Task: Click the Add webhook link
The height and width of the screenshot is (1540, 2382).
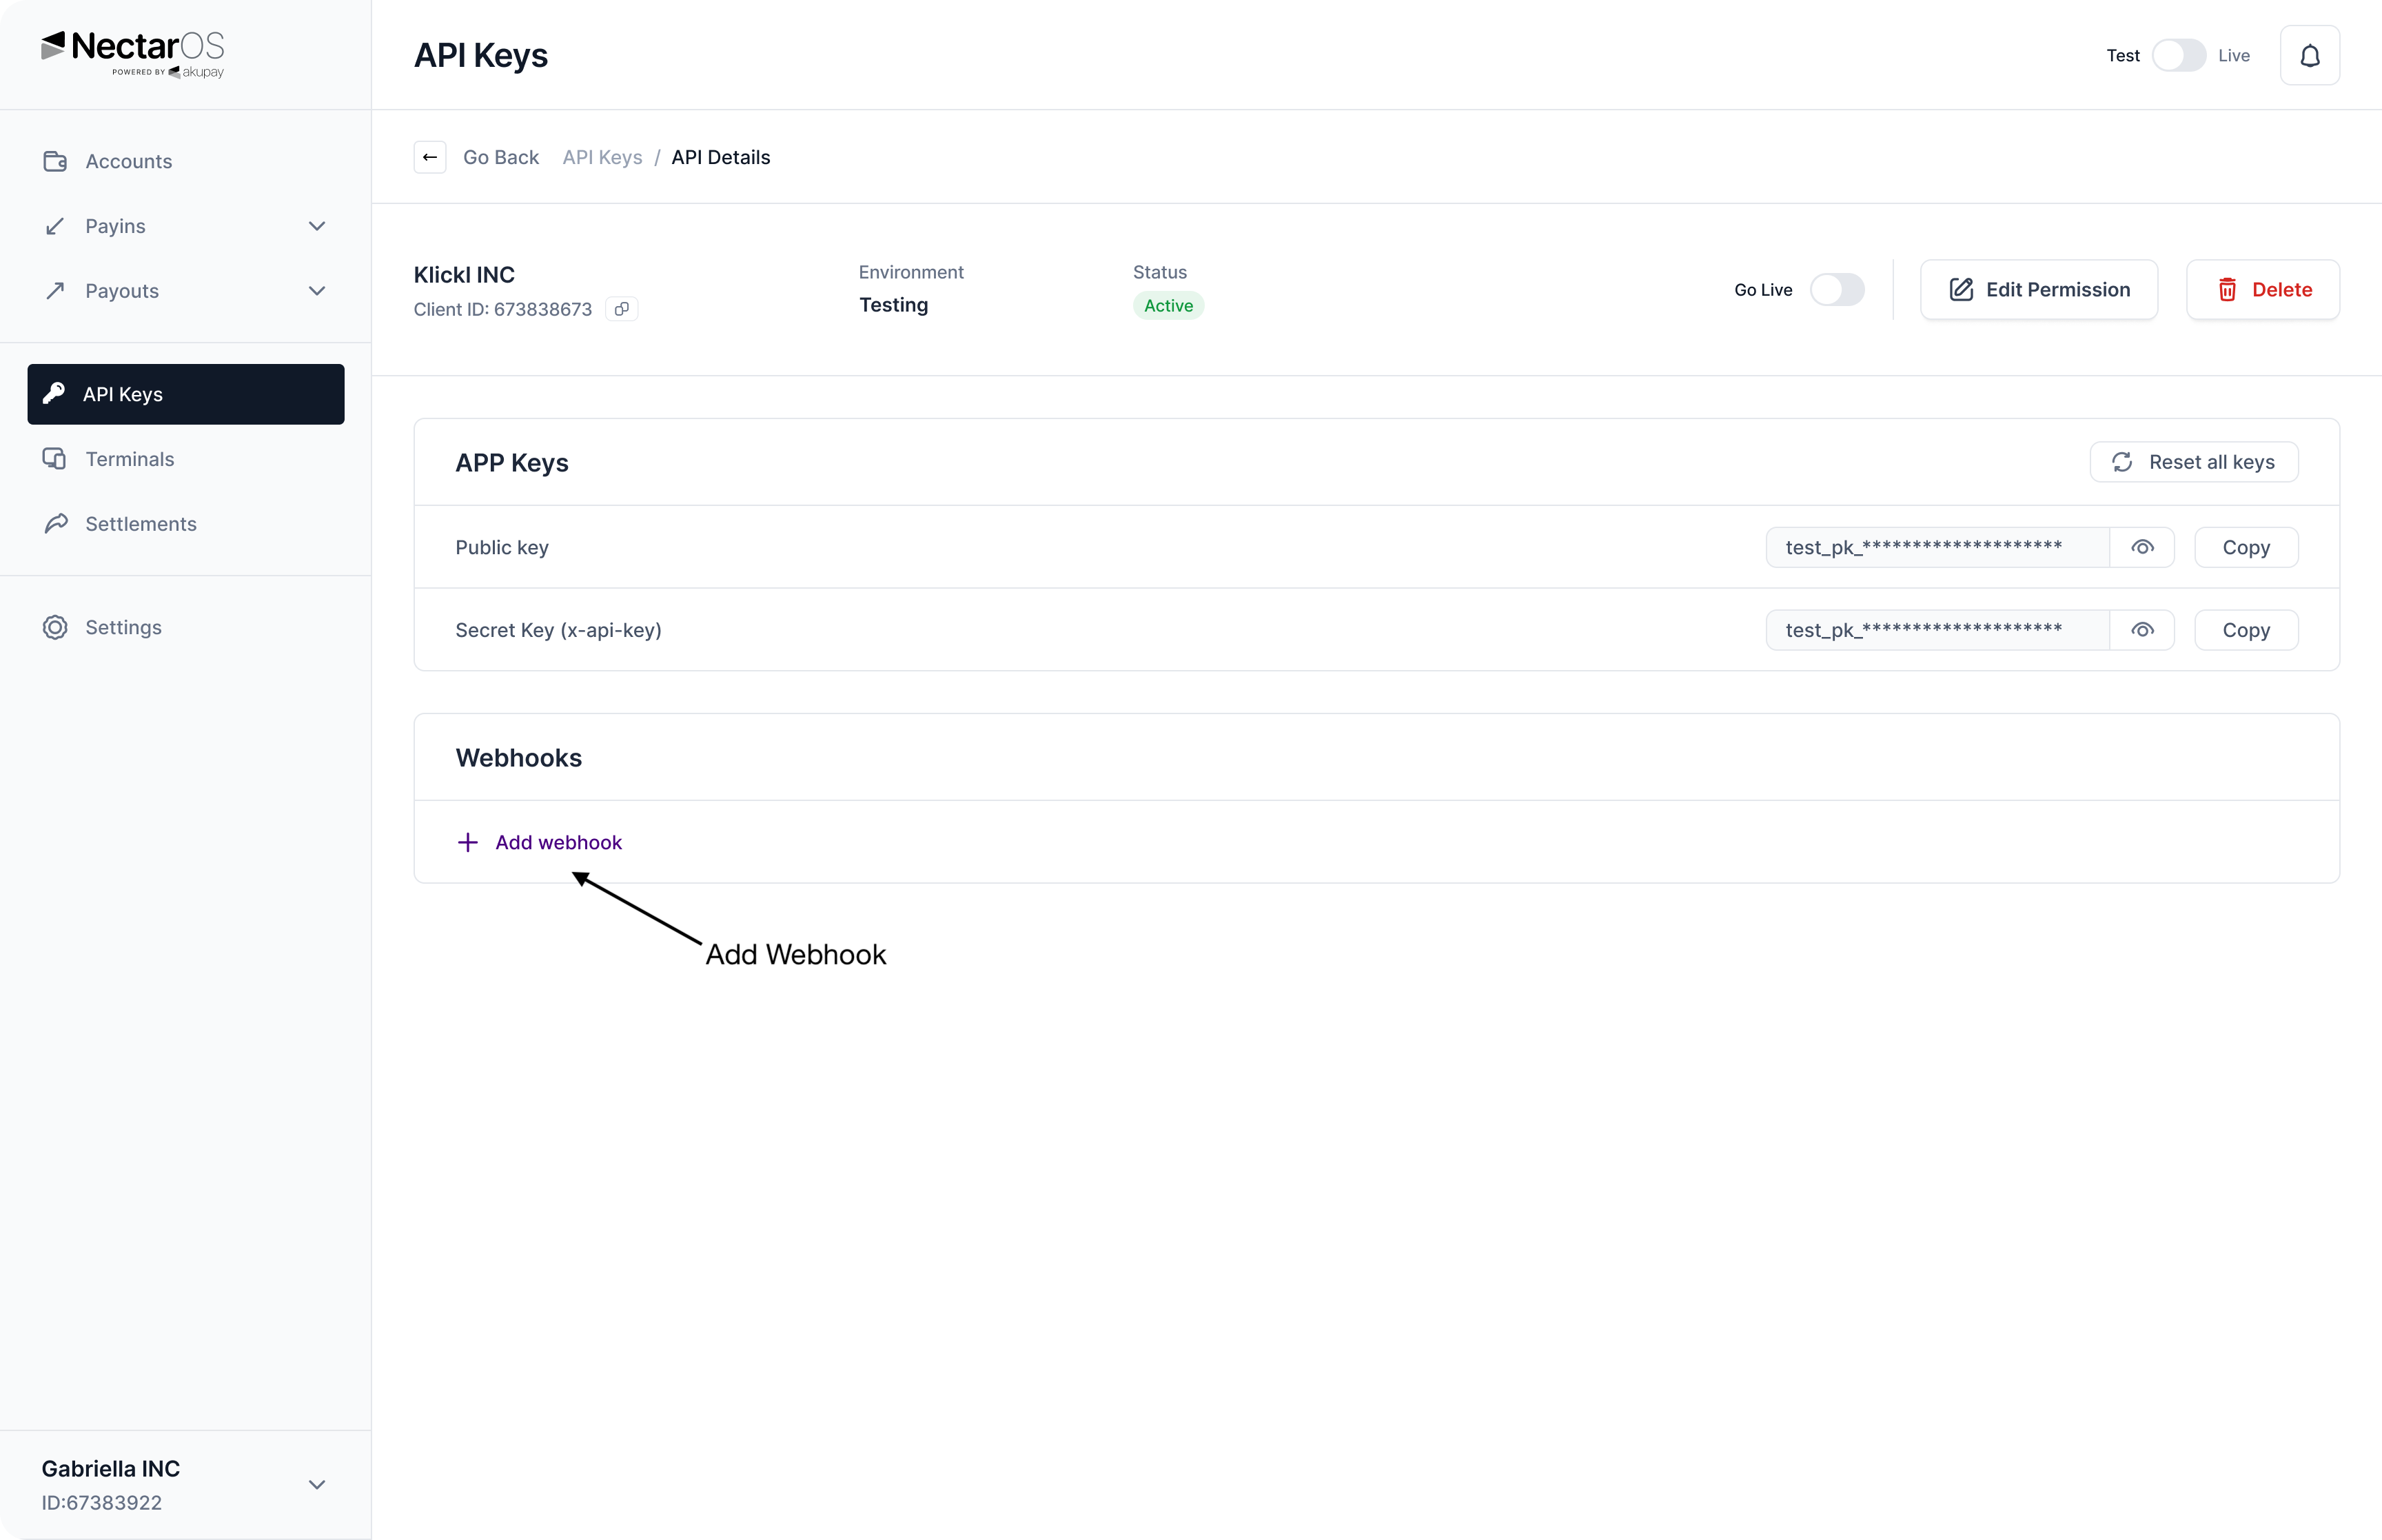Action: 558,842
